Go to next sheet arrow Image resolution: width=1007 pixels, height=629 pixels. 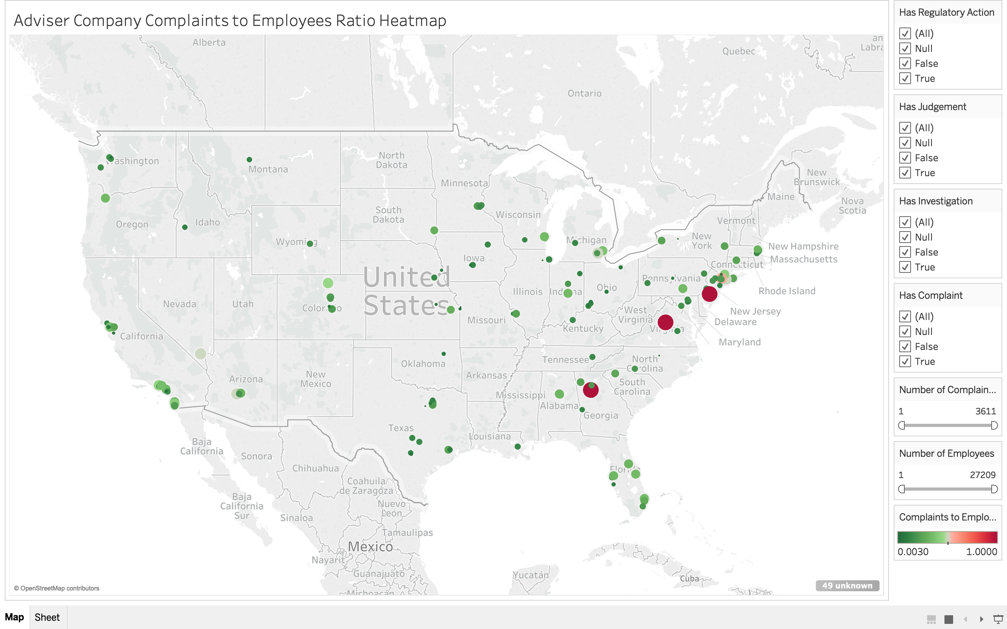click(x=981, y=619)
